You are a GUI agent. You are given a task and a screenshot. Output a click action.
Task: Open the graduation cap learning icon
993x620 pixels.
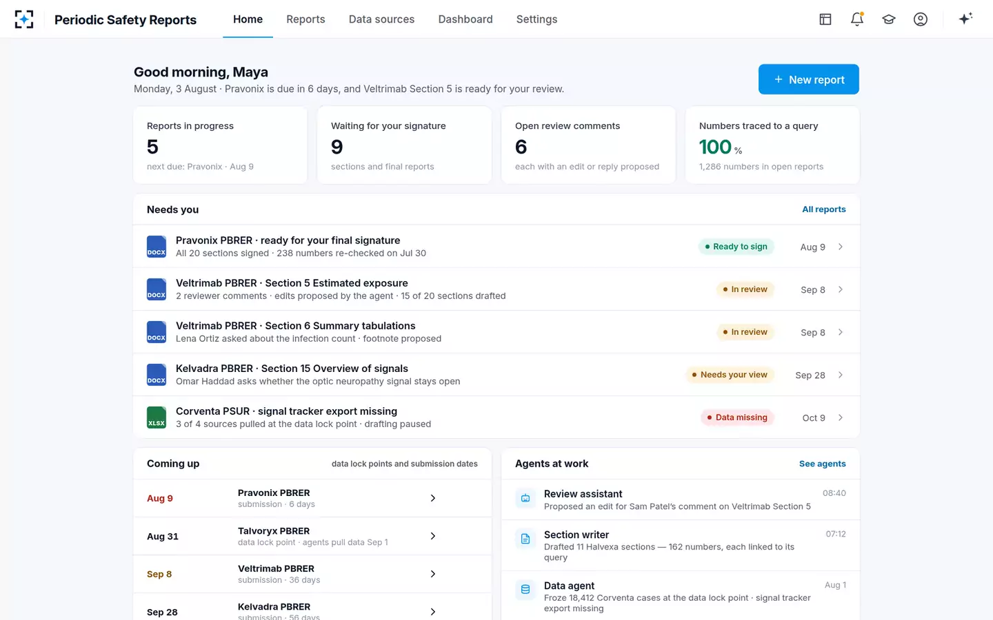pos(889,19)
